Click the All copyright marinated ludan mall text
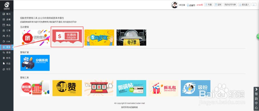The image size is (259, 111). (129, 103)
